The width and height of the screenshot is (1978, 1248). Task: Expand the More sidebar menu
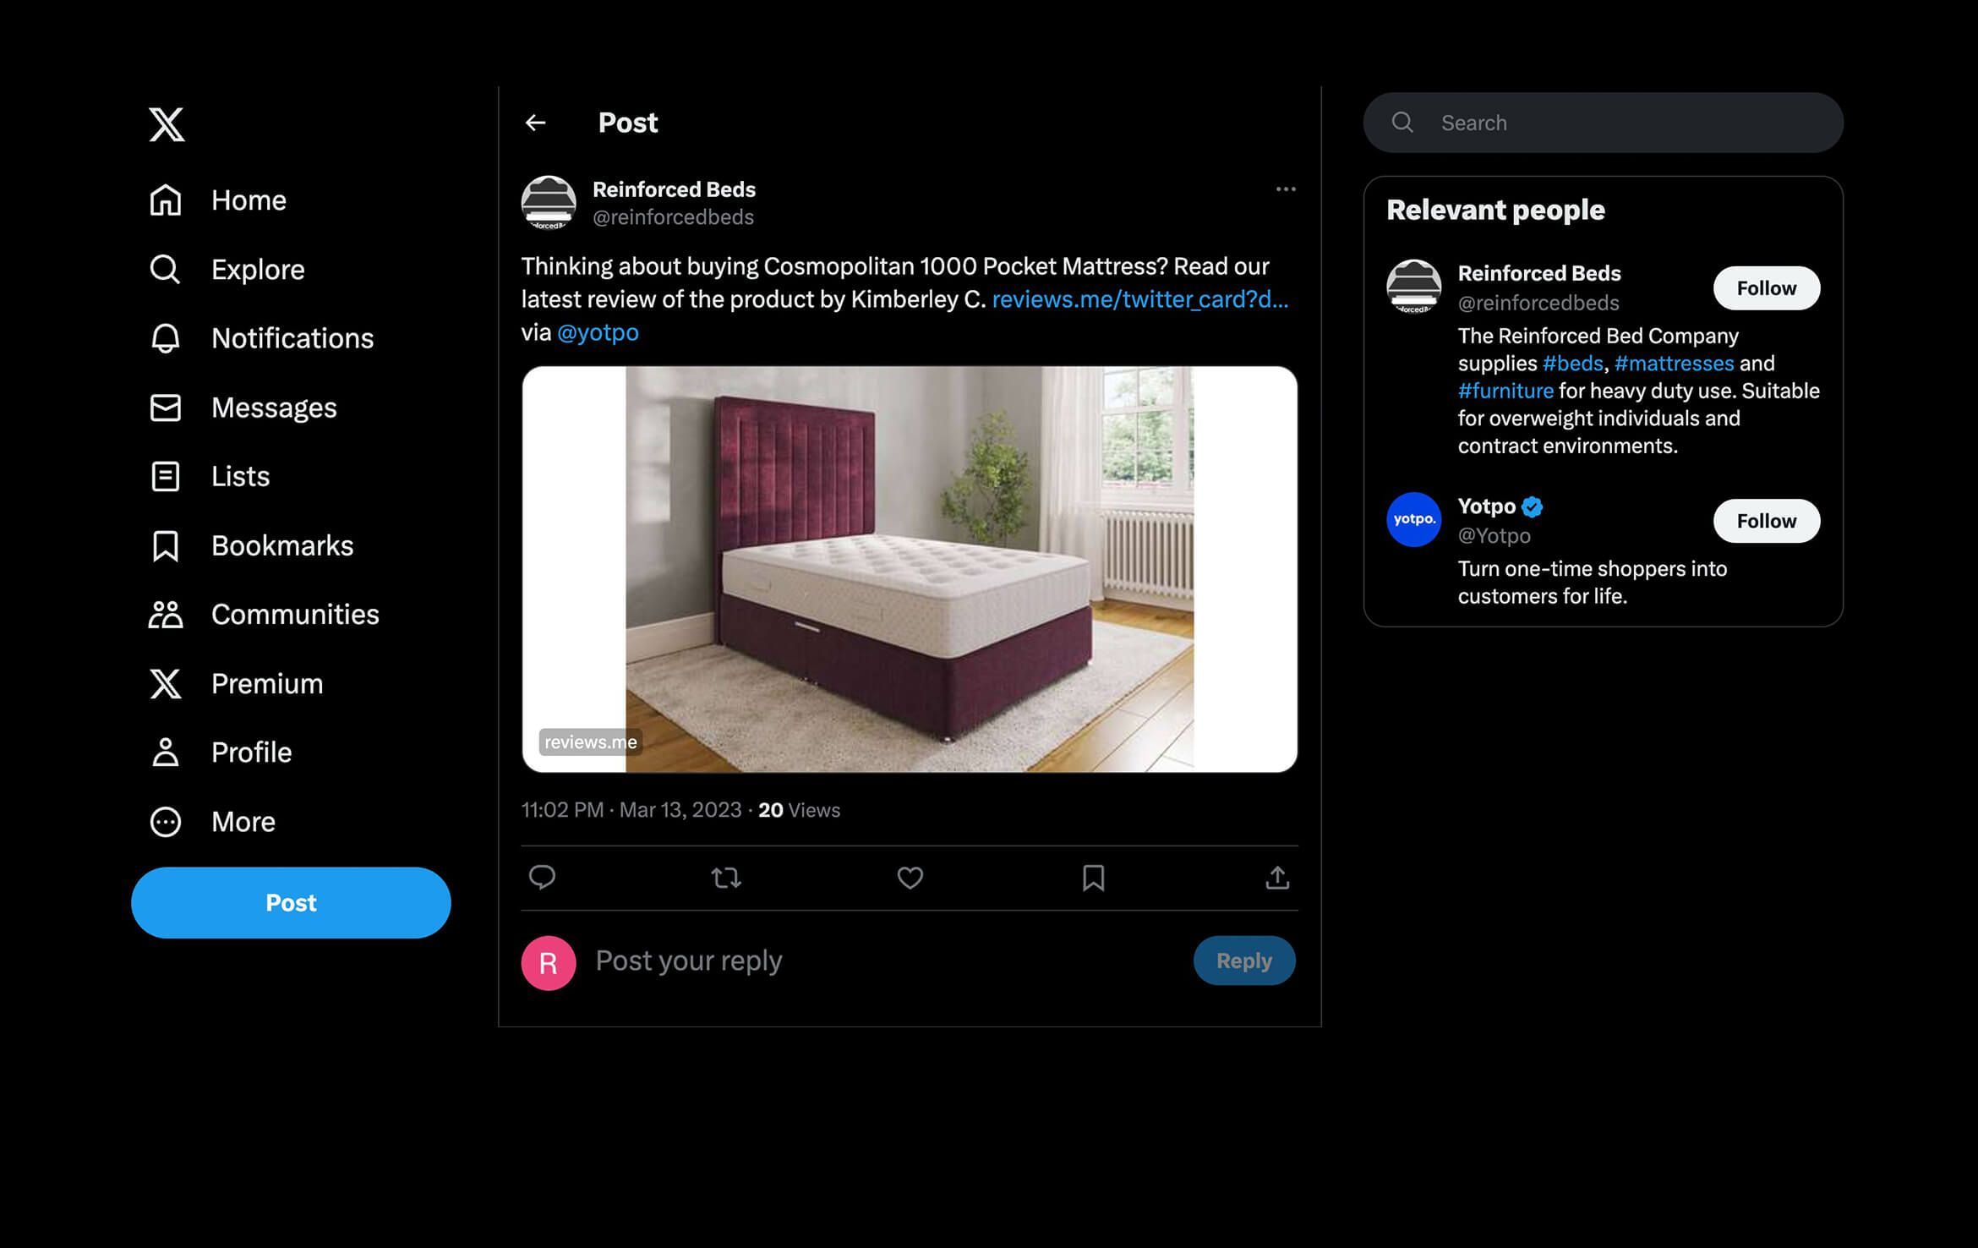point(166,821)
